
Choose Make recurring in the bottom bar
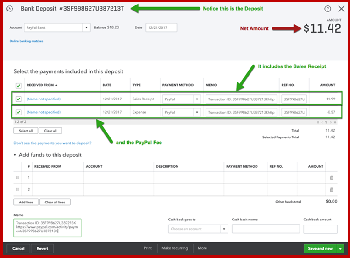175,248
